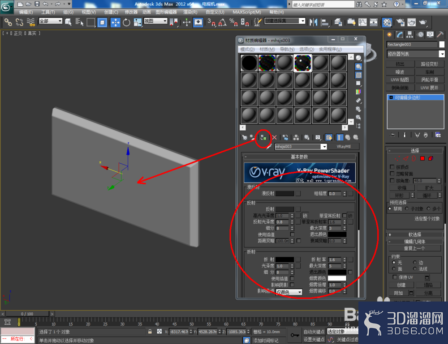Open the Curve Editor icon

pyautogui.click(x=362, y=22)
